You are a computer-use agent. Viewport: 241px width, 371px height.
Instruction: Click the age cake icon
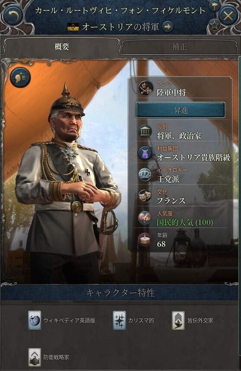click(145, 239)
